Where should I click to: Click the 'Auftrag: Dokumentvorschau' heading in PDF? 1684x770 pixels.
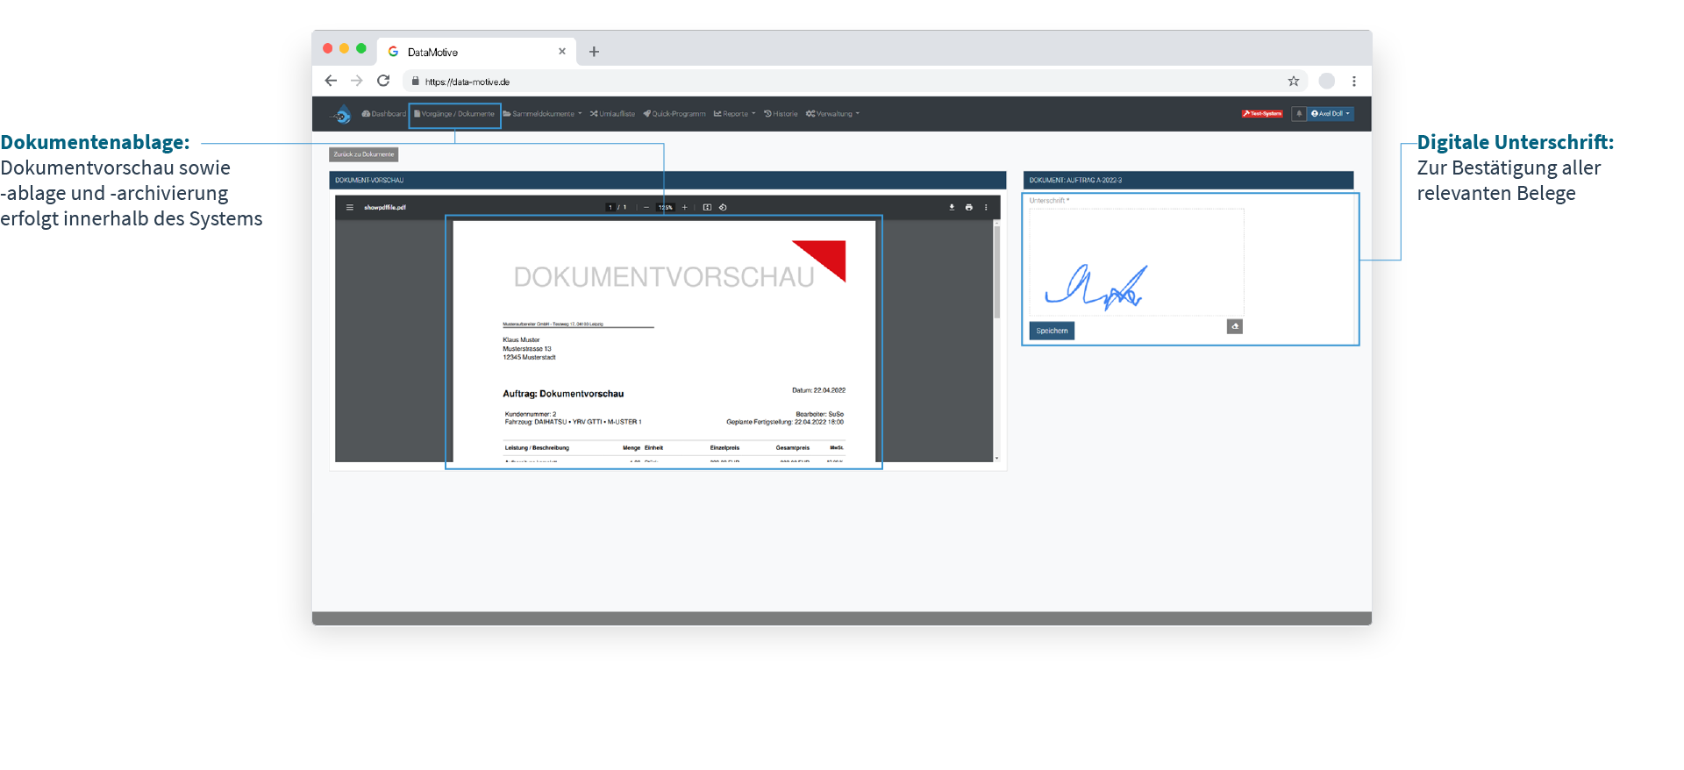click(x=563, y=394)
